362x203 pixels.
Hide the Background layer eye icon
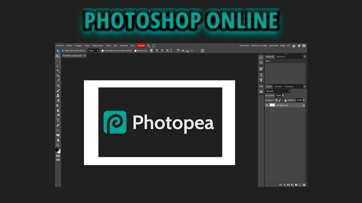coord(267,105)
